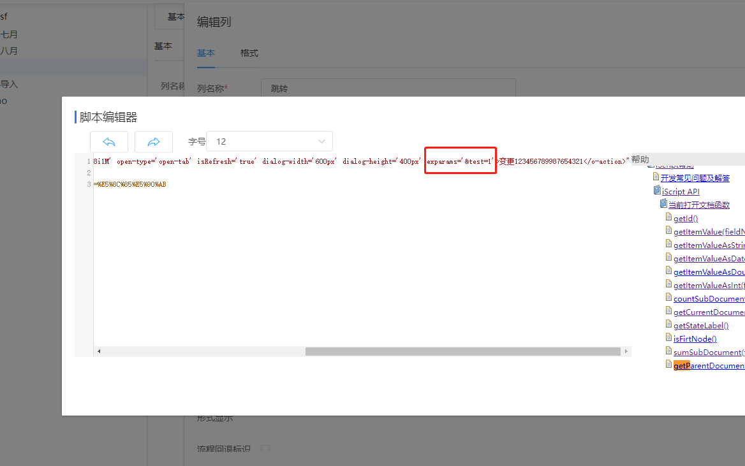
Task: Open getCurrentDocume… function help
Action: (709, 312)
